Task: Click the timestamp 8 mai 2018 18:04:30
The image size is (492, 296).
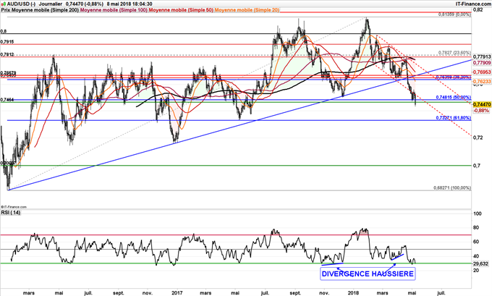Action: pos(130,4)
